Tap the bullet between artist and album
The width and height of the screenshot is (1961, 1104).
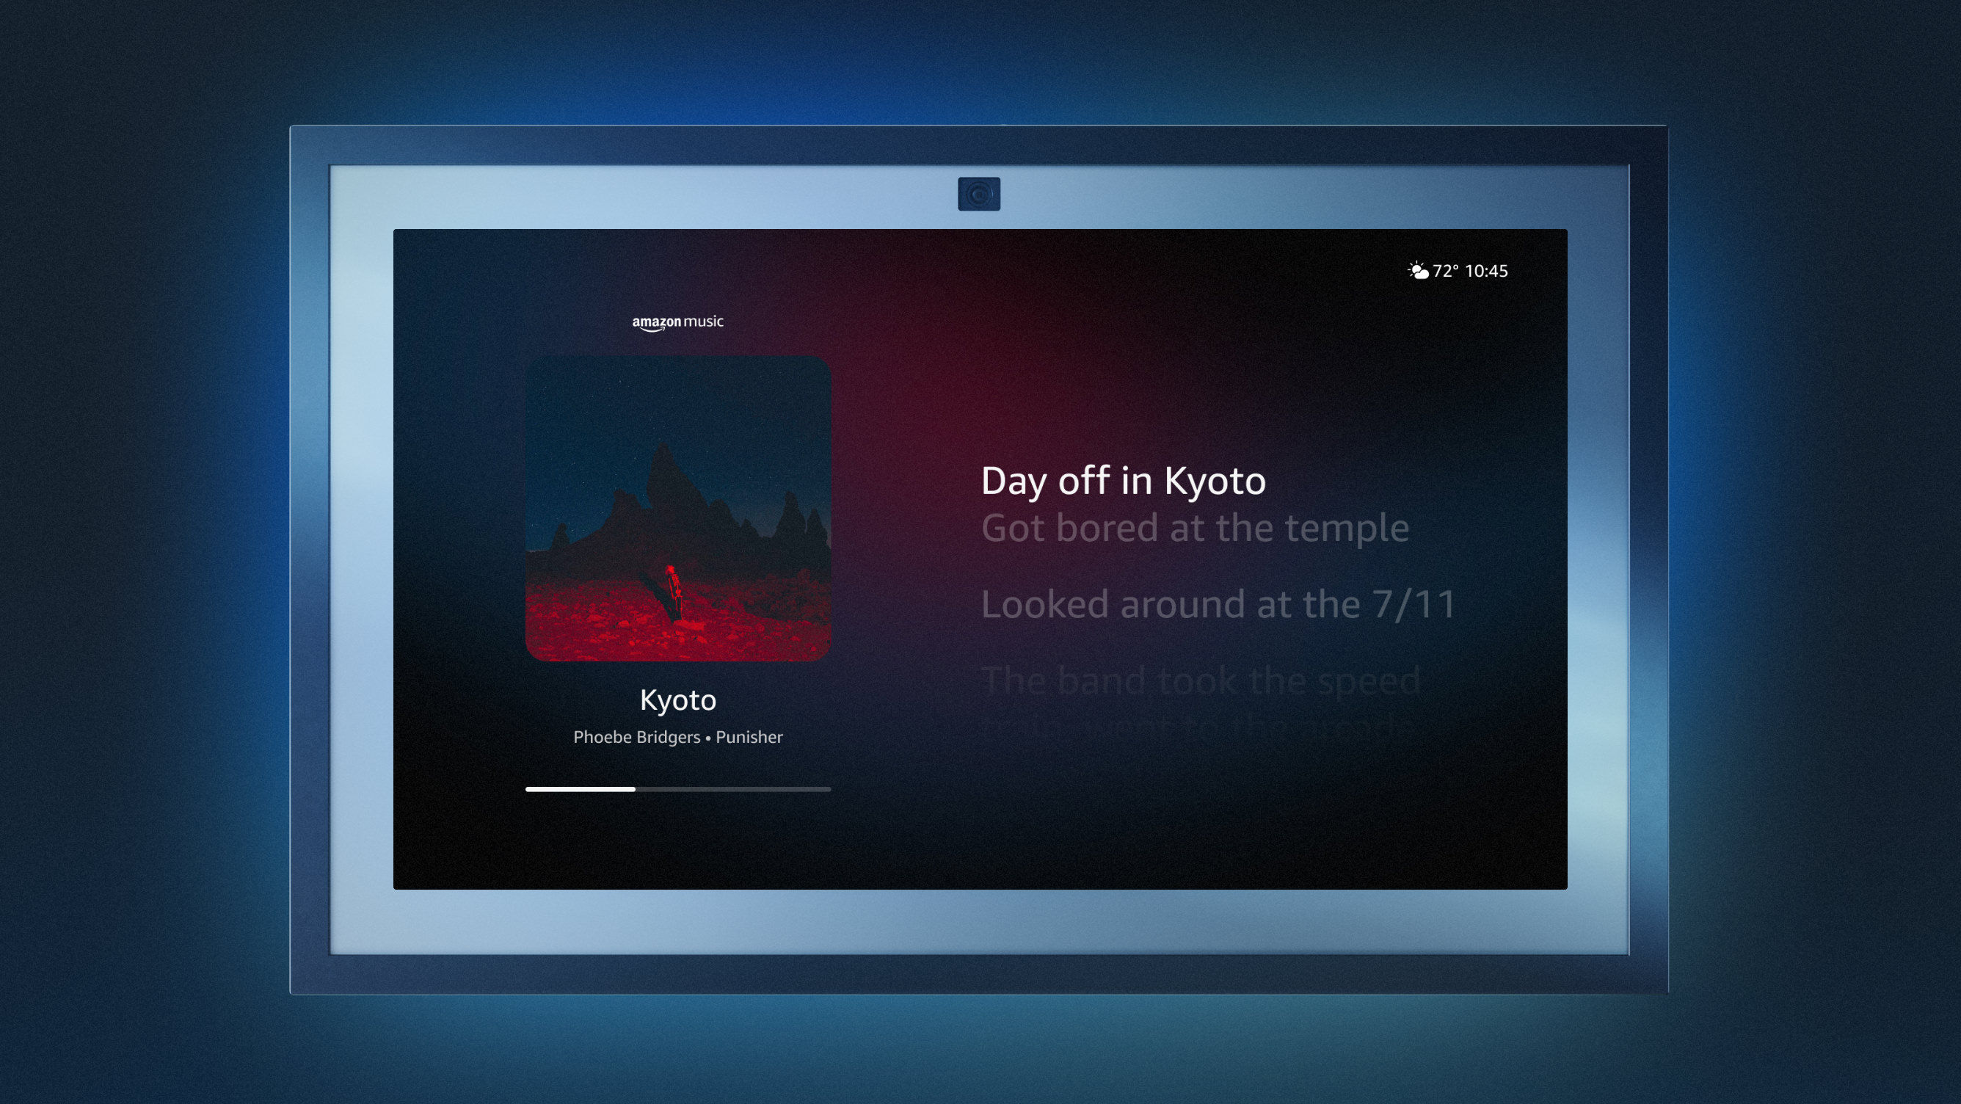tap(708, 738)
